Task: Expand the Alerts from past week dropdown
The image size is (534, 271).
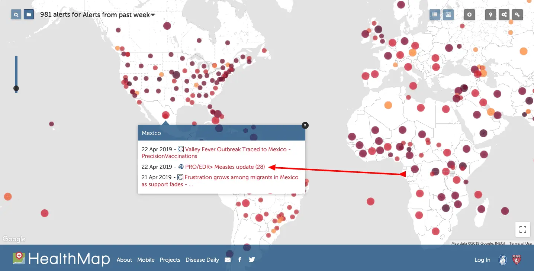Action: (119, 15)
